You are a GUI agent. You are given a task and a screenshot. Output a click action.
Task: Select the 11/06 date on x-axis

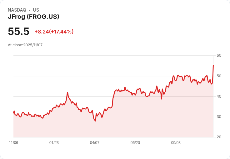pos(13,143)
